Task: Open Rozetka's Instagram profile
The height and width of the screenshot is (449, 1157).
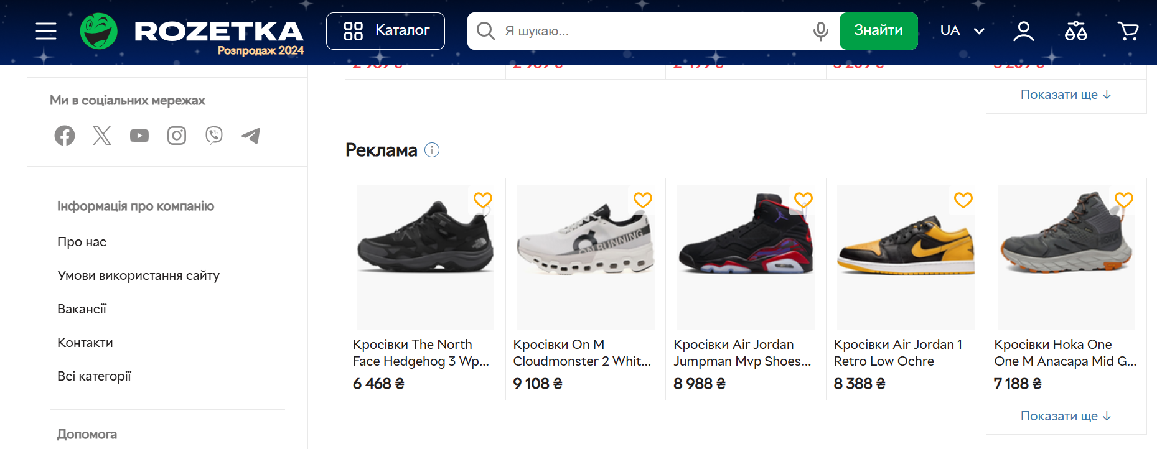Action: [177, 136]
